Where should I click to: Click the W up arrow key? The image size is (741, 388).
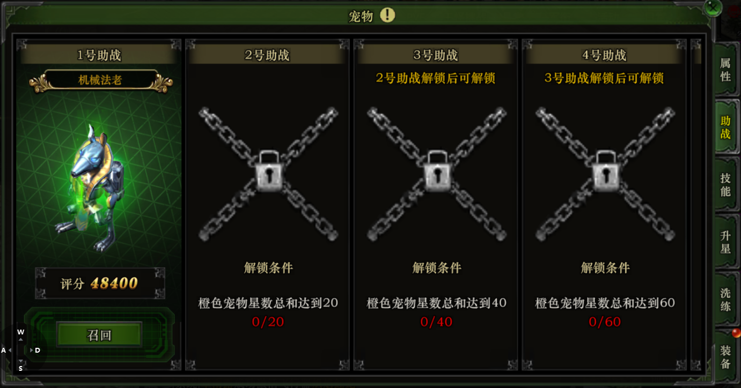click(21, 335)
